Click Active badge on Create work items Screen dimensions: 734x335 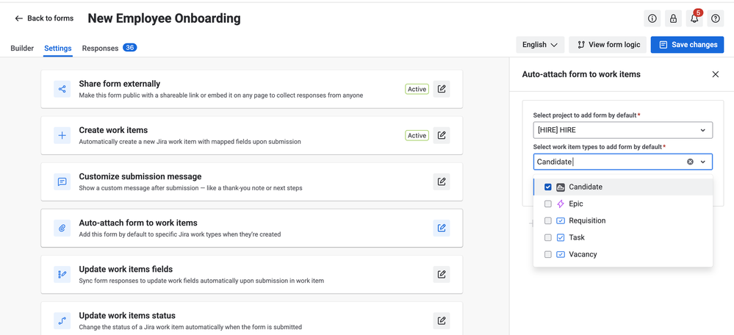tap(417, 135)
